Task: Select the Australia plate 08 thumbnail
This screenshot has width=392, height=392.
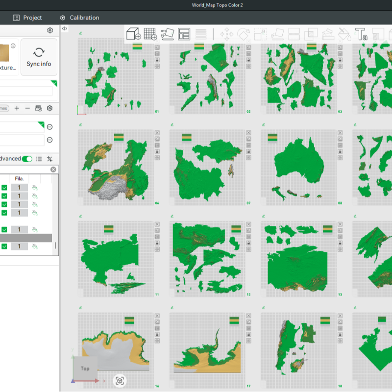Action: [299, 168]
